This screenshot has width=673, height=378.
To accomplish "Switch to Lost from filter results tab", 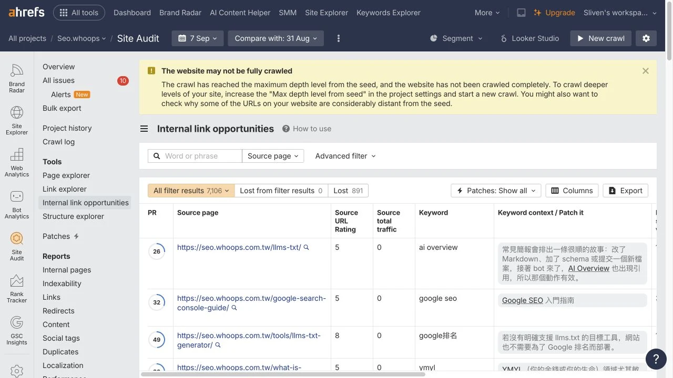I will coord(281,191).
